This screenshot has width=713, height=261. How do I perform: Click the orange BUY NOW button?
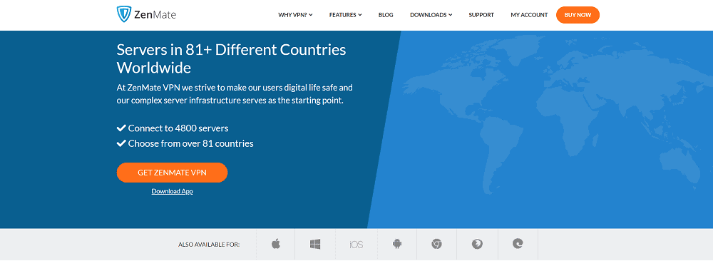tap(578, 15)
